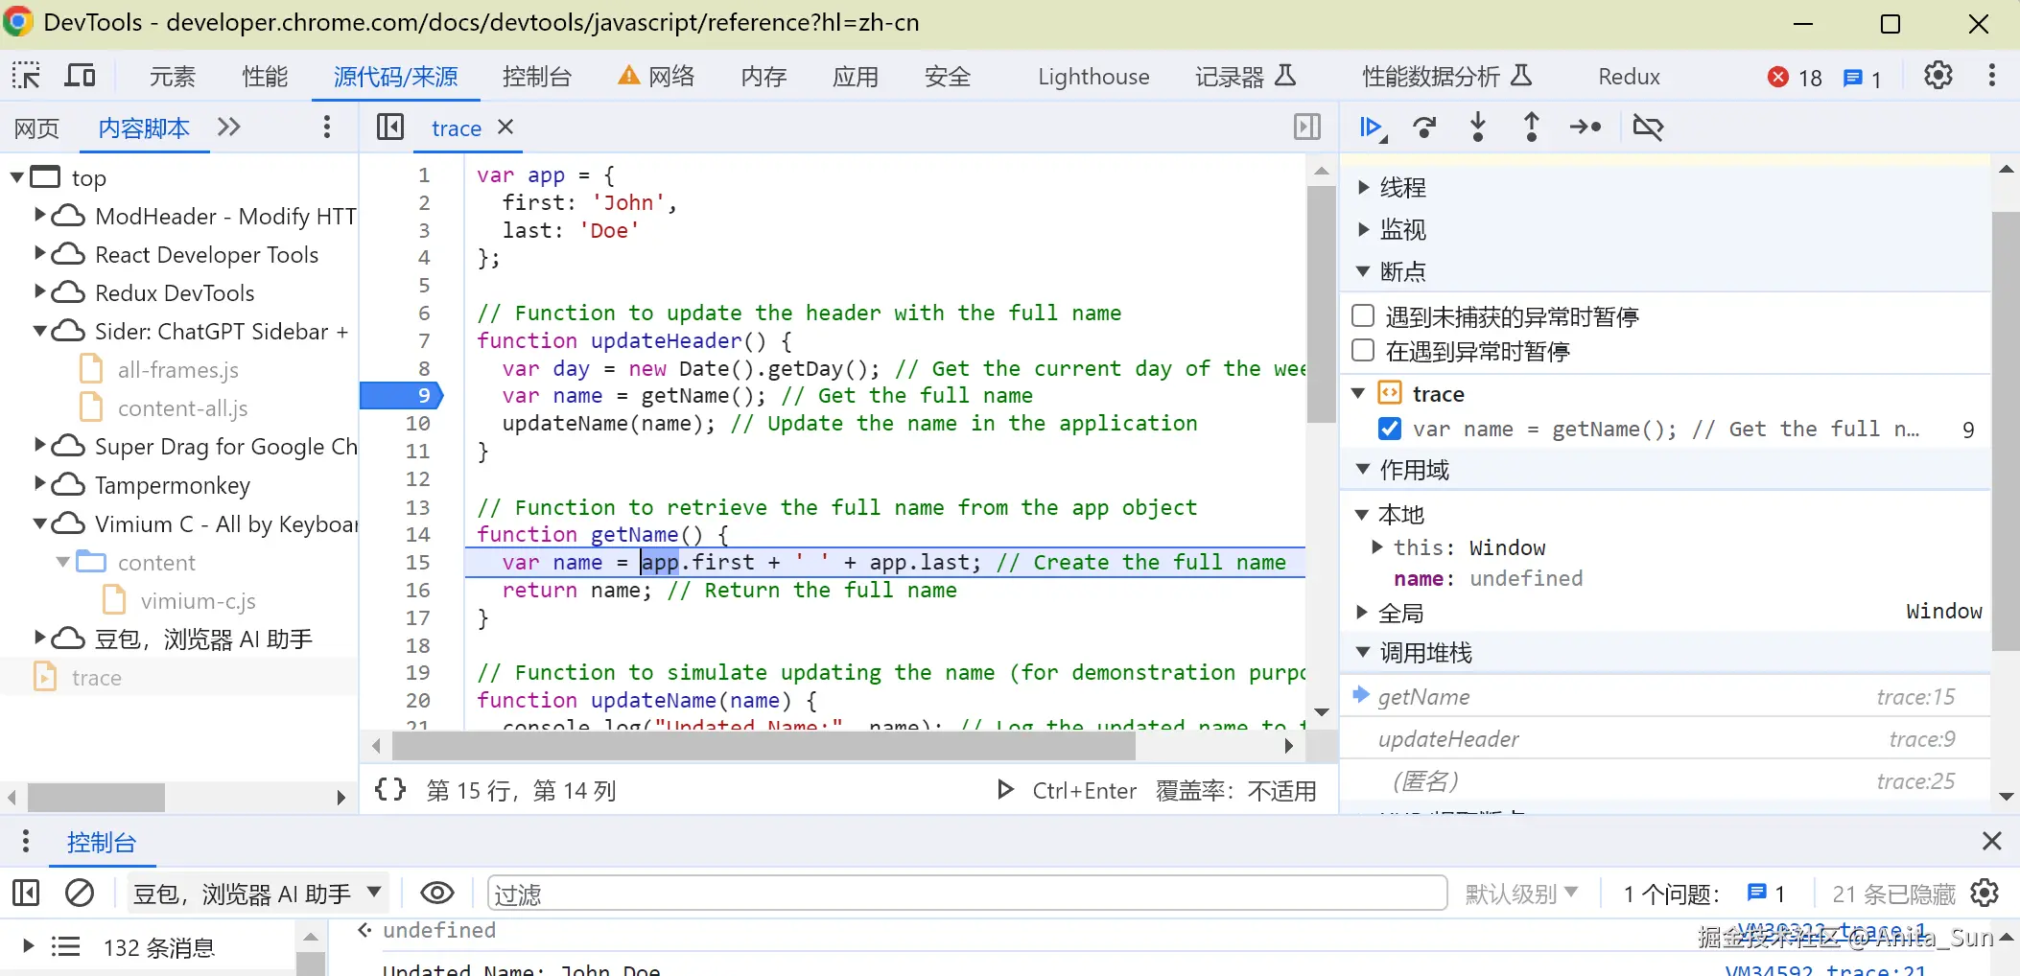Click the navigator horizontal scrollbar thumb
2020x976 pixels.
pos(96,797)
